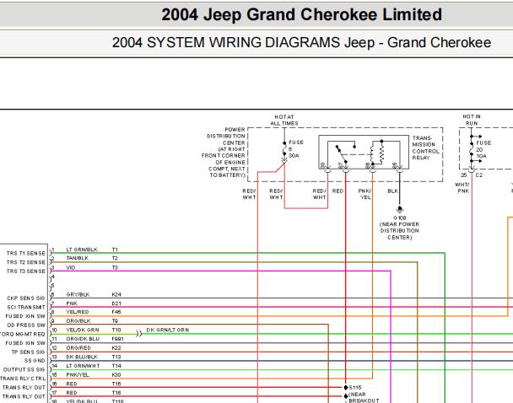Click the "OD PRESS SW" pin label
Image resolution: width=513 pixels, height=403 pixels.
pyautogui.click(x=26, y=325)
